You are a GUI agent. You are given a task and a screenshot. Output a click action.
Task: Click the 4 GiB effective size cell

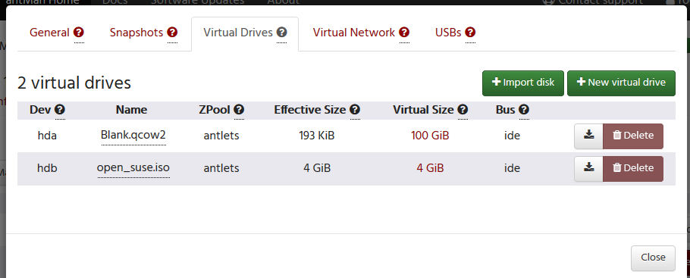coord(317,168)
